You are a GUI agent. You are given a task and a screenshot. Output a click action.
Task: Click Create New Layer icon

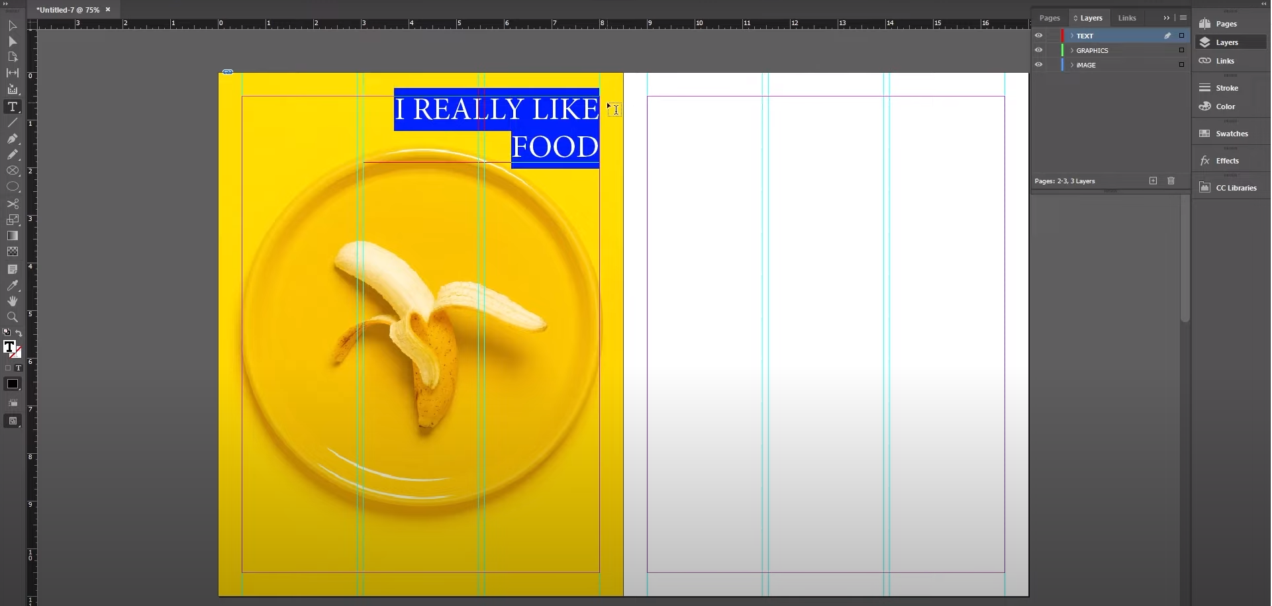(1153, 181)
